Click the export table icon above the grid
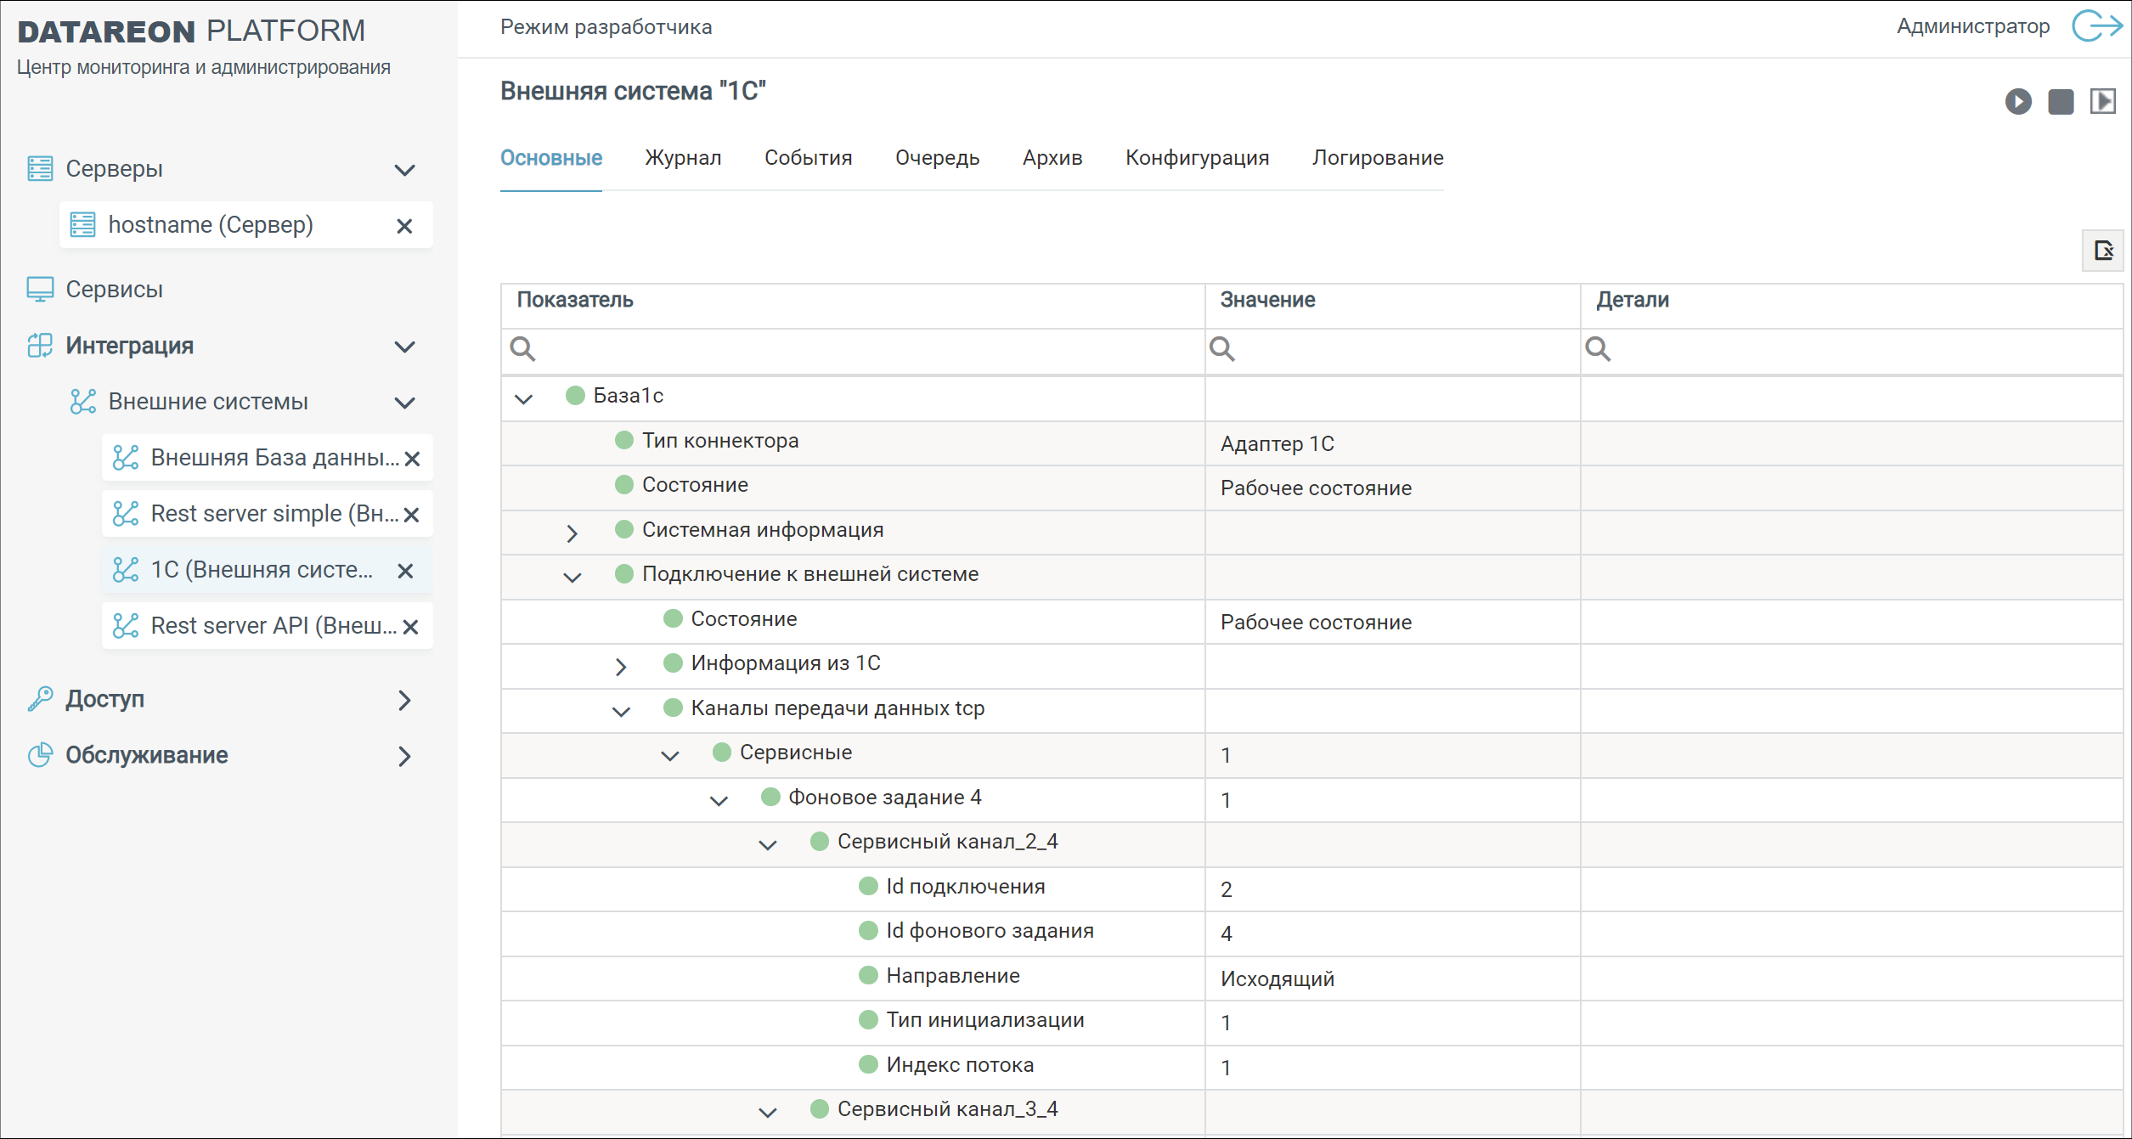The image size is (2132, 1139). click(x=2102, y=251)
